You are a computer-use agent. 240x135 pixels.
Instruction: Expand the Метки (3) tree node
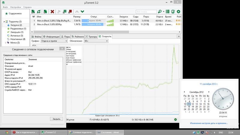coord(6,43)
